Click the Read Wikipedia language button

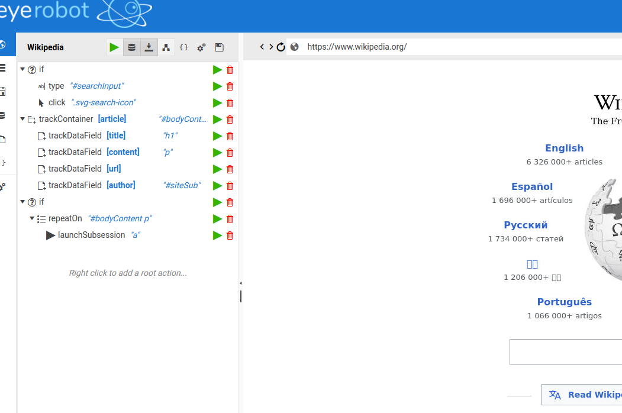pyautogui.click(x=582, y=395)
